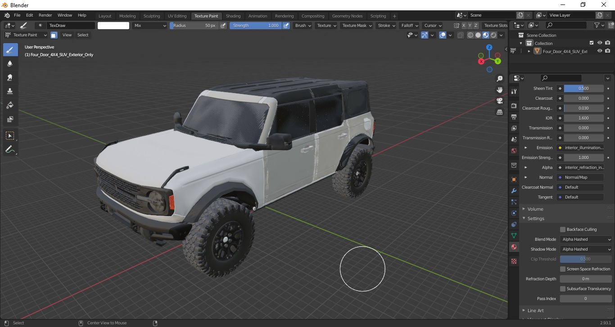Open the Blend Mode dropdown
615x327 pixels.
(586, 239)
